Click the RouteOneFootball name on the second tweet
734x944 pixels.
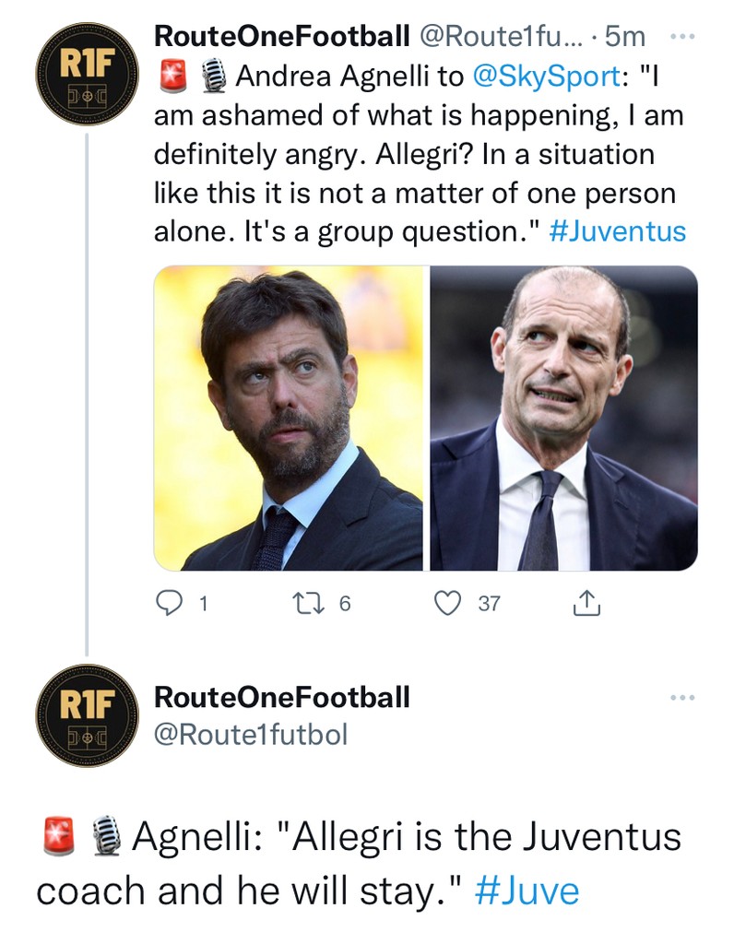click(281, 697)
